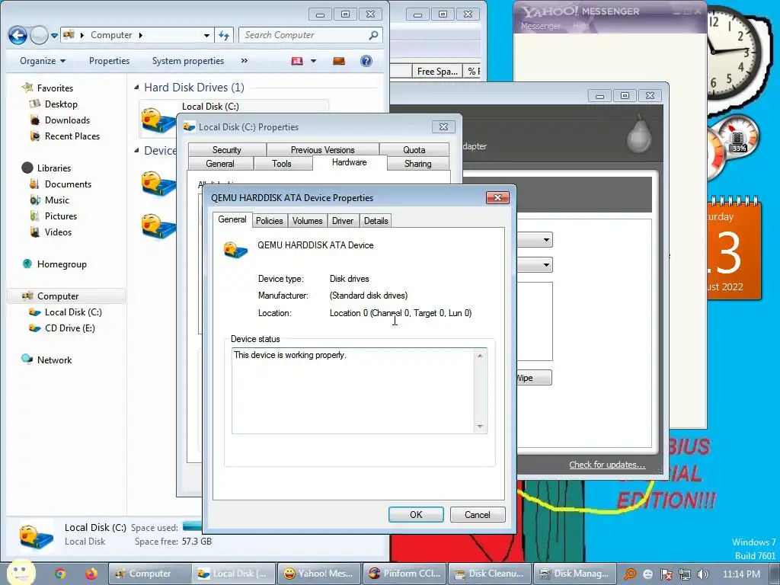This screenshot has height=585, width=780.
Task: Open Desktop under Favorites
Action: 61,104
